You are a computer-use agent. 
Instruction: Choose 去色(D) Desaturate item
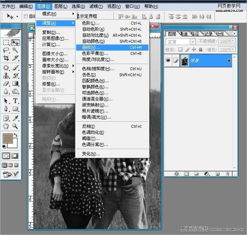[112, 75]
